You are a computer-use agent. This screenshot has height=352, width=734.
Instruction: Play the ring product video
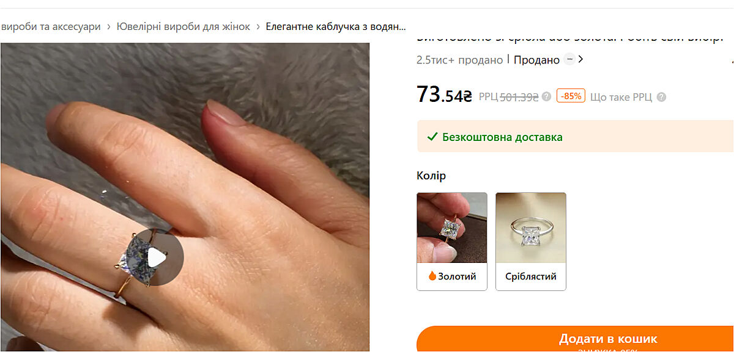(x=157, y=257)
